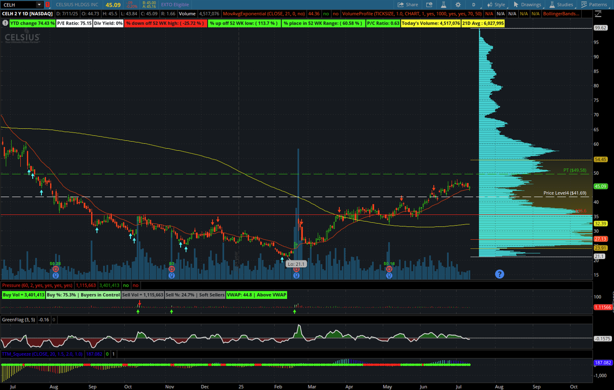
Task: Click the lightbulb icon under $0.28 marker
Action: [x=55, y=275]
